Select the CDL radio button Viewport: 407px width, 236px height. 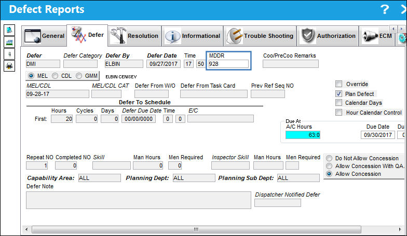55,76
